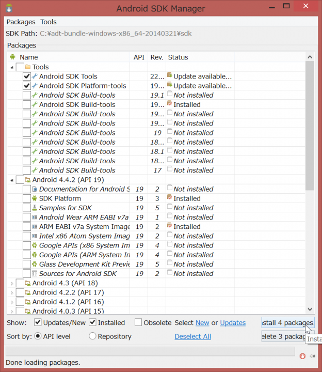Click the Android icon in Name column header
322x372 pixels.
click(x=12, y=57)
